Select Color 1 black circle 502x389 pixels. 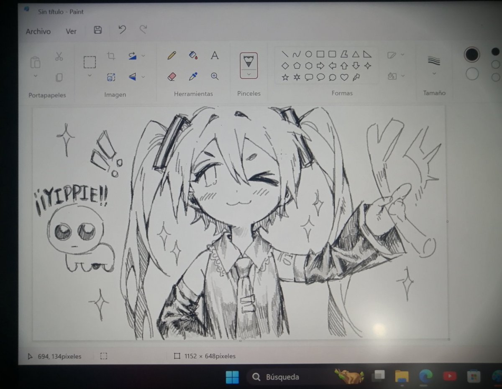pyautogui.click(x=472, y=54)
